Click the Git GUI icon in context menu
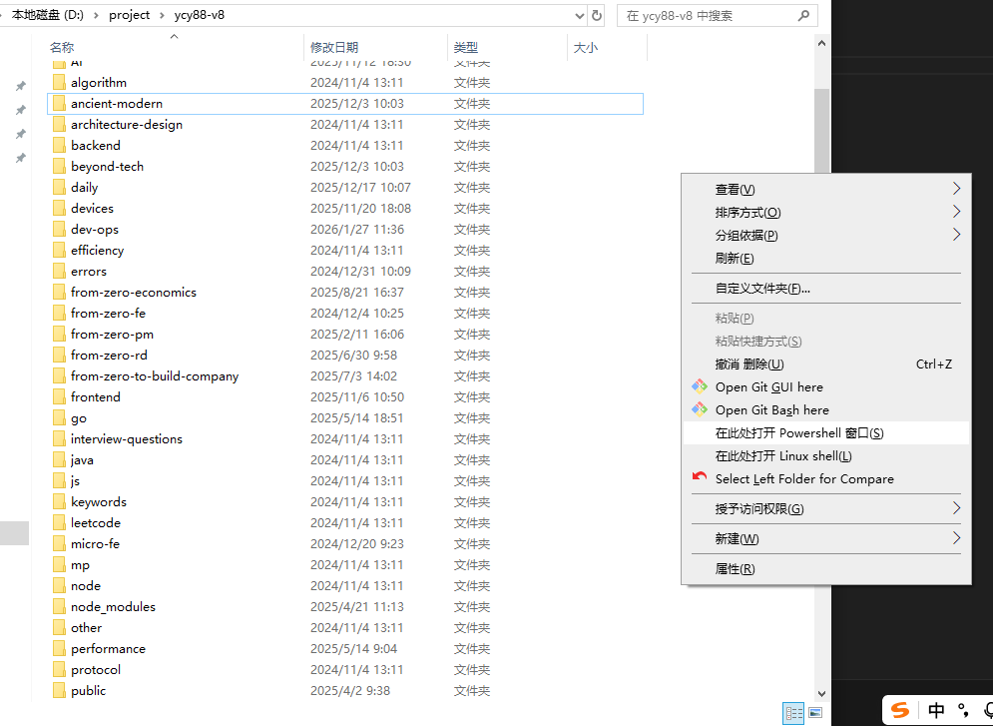Image resolution: width=993 pixels, height=726 pixels. [x=700, y=386]
